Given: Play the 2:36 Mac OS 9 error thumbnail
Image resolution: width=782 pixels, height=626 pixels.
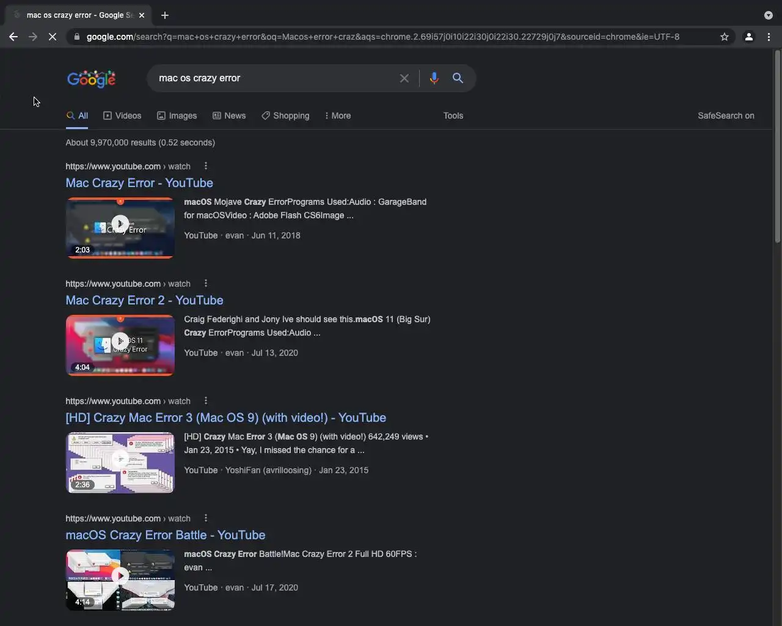Looking at the screenshot, I should tap(120, 462).
